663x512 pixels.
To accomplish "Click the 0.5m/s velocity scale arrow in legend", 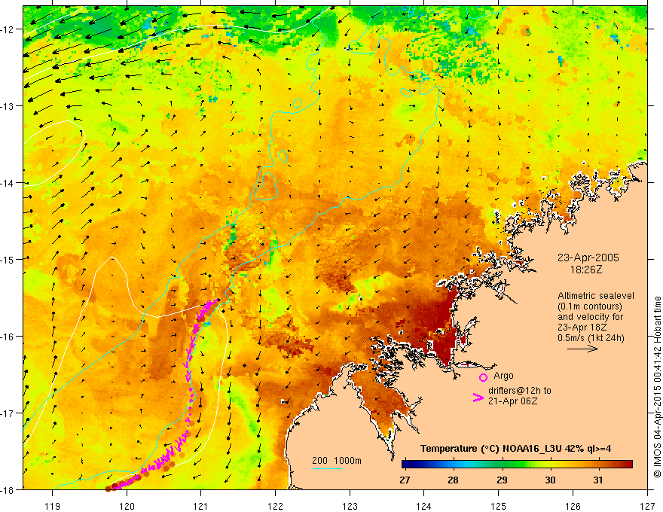I will [582, 349].
